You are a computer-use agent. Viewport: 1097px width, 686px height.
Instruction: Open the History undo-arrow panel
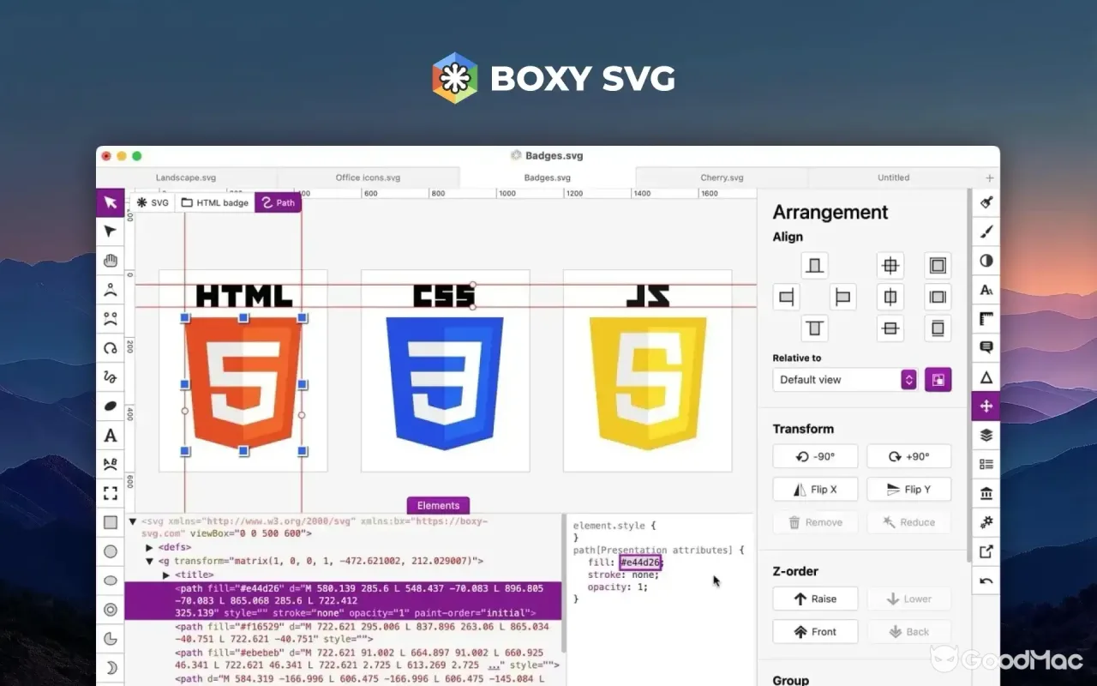(986, 581)
